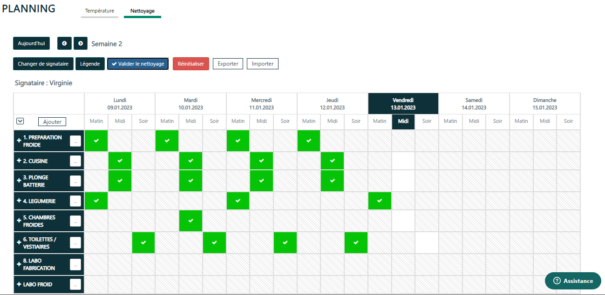Expand the 8. Labo Fabrication row
The image size is (605, 295).
(x=19, y=264)
